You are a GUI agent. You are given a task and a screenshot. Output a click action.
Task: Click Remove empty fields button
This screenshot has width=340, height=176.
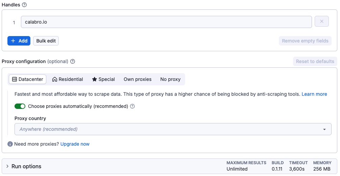(x=305, y=41)
